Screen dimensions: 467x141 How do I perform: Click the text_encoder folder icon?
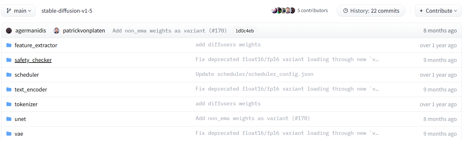pyautogui.click(x=9, y=89)
